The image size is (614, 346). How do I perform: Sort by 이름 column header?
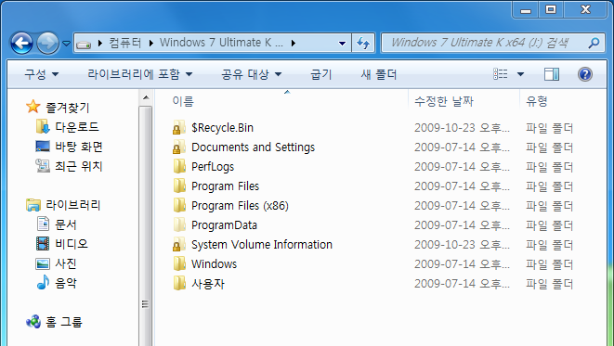pos(183,102)
